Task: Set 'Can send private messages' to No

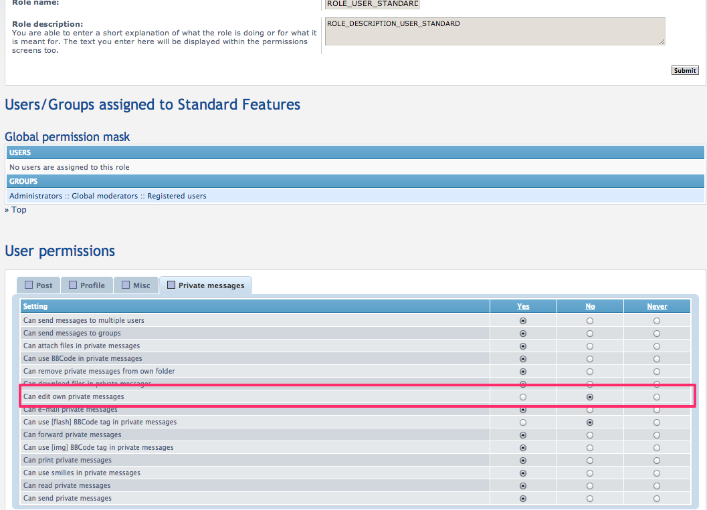Action: click(590, 499)
